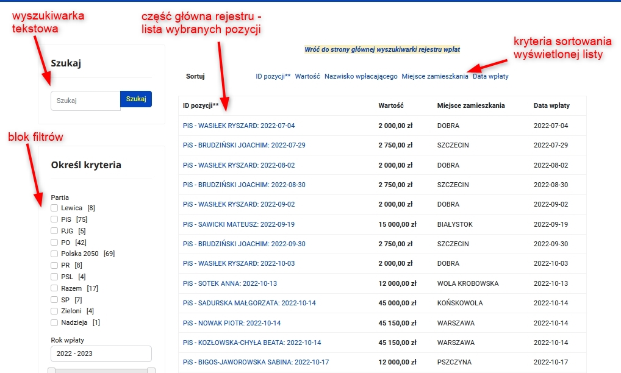Select the Razem party checkbox
This screenshot has height=373, width=621.
[54, 288]
